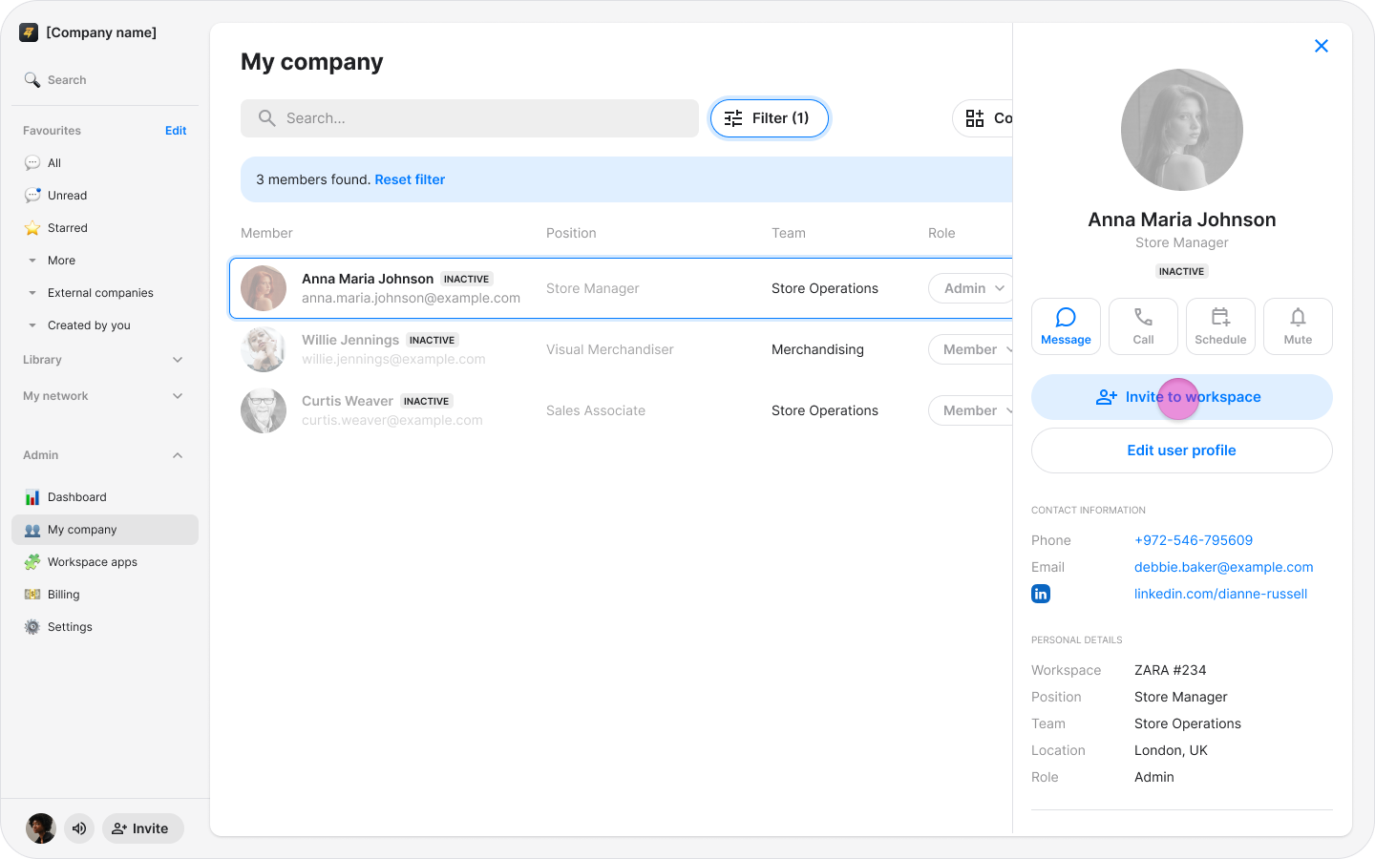Focus the members Search field
This screenshot has height=859, width=1375.
[470, 118]
